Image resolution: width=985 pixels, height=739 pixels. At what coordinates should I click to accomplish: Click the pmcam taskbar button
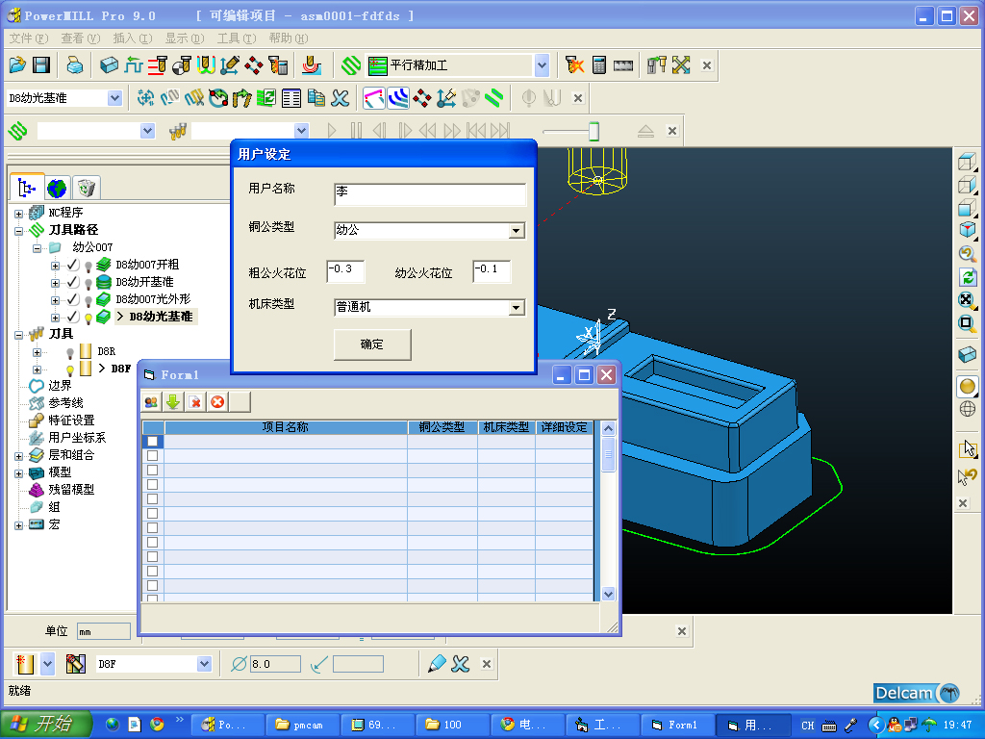(301, 726)
